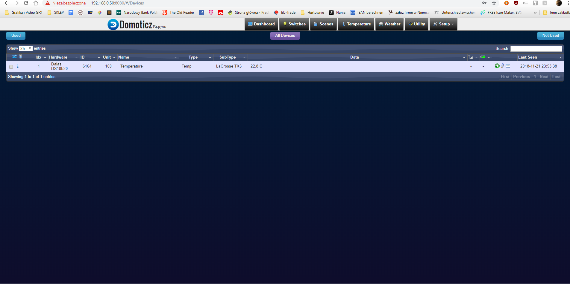Open the log icon for the Temperature device
570x286 pixels.
pyautogui.click(x=508, y=66)
